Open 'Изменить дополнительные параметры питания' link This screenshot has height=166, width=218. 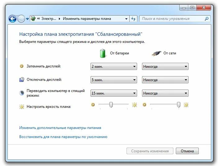tap(60, 128)
